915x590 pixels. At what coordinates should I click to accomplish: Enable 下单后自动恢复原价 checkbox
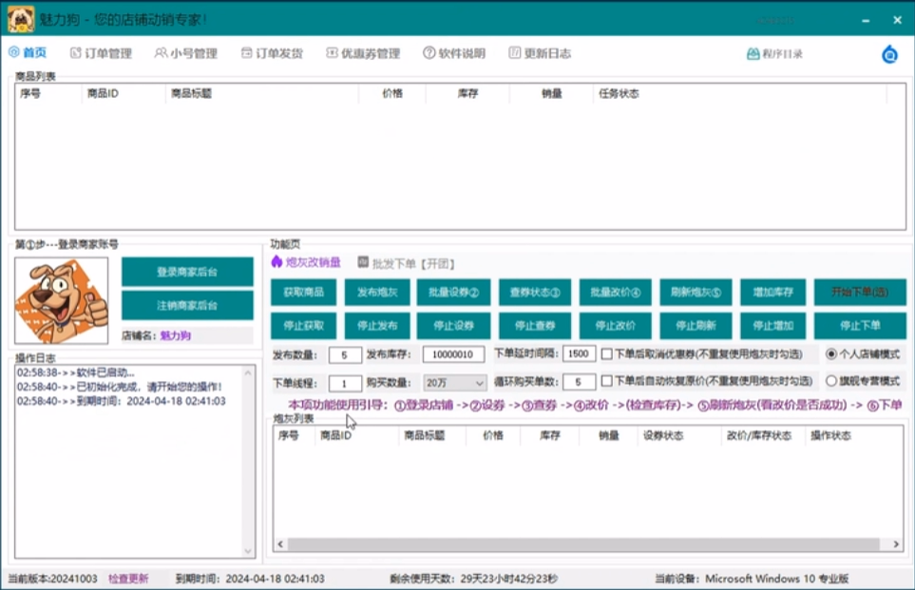pyautogui.click(x=607, y=381)
